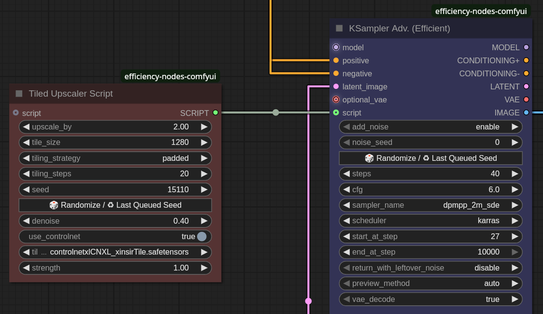Click the end_at_step 10000 value field
543x314 pixels.
pos(430,252)
